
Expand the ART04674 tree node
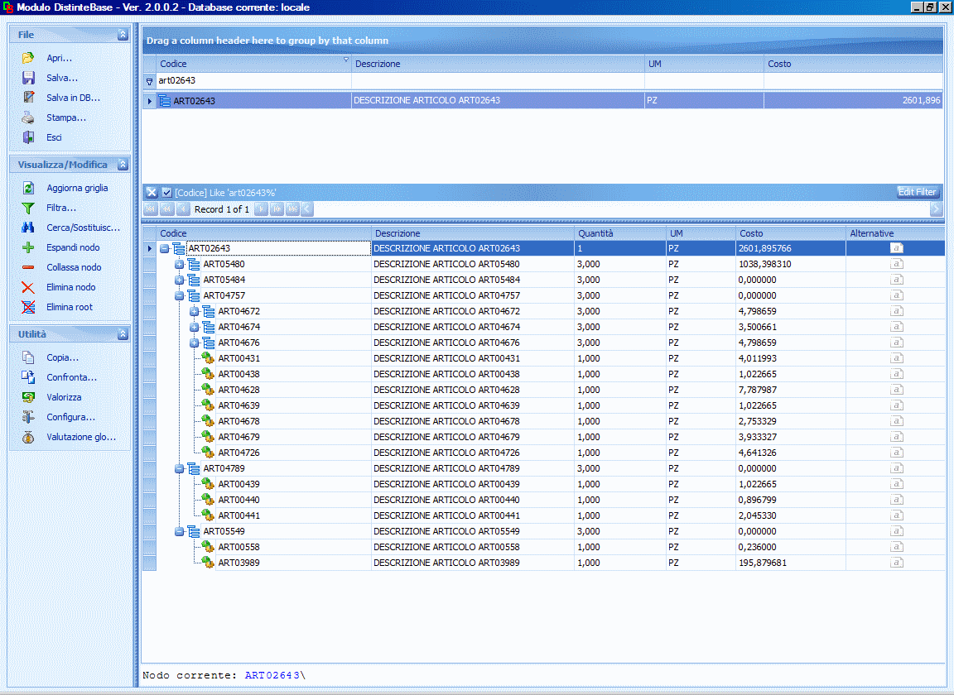pos(195,327)
